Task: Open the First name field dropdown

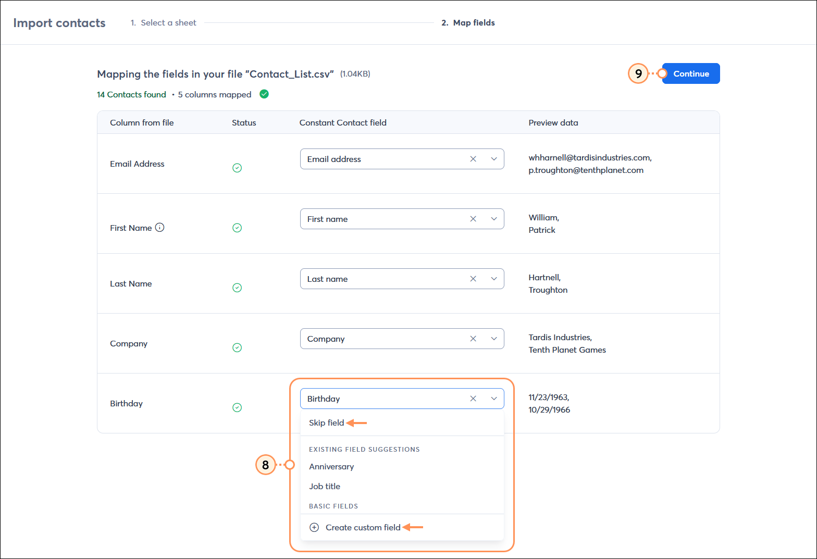Action: [x=494, y=219]
